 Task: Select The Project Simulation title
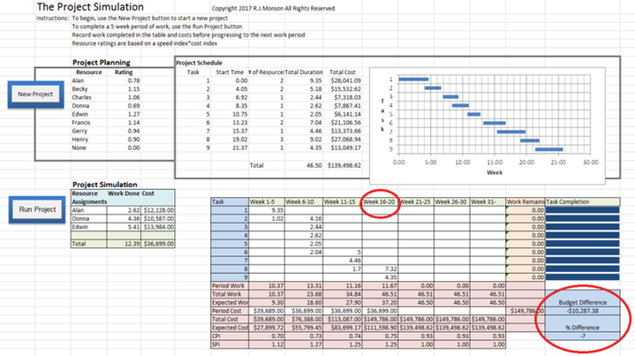[90, 7]
